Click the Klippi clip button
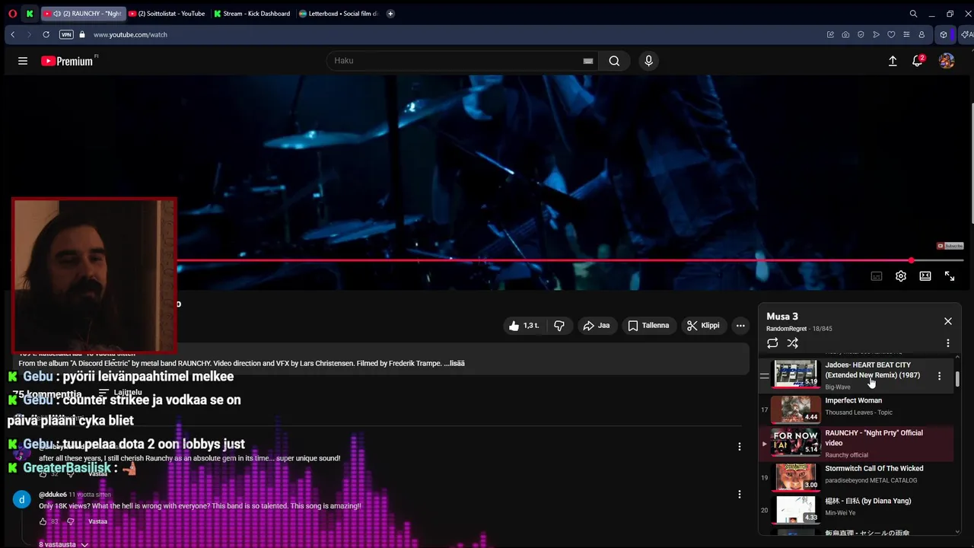Screen dimensions: 974x548 point(703,326)
